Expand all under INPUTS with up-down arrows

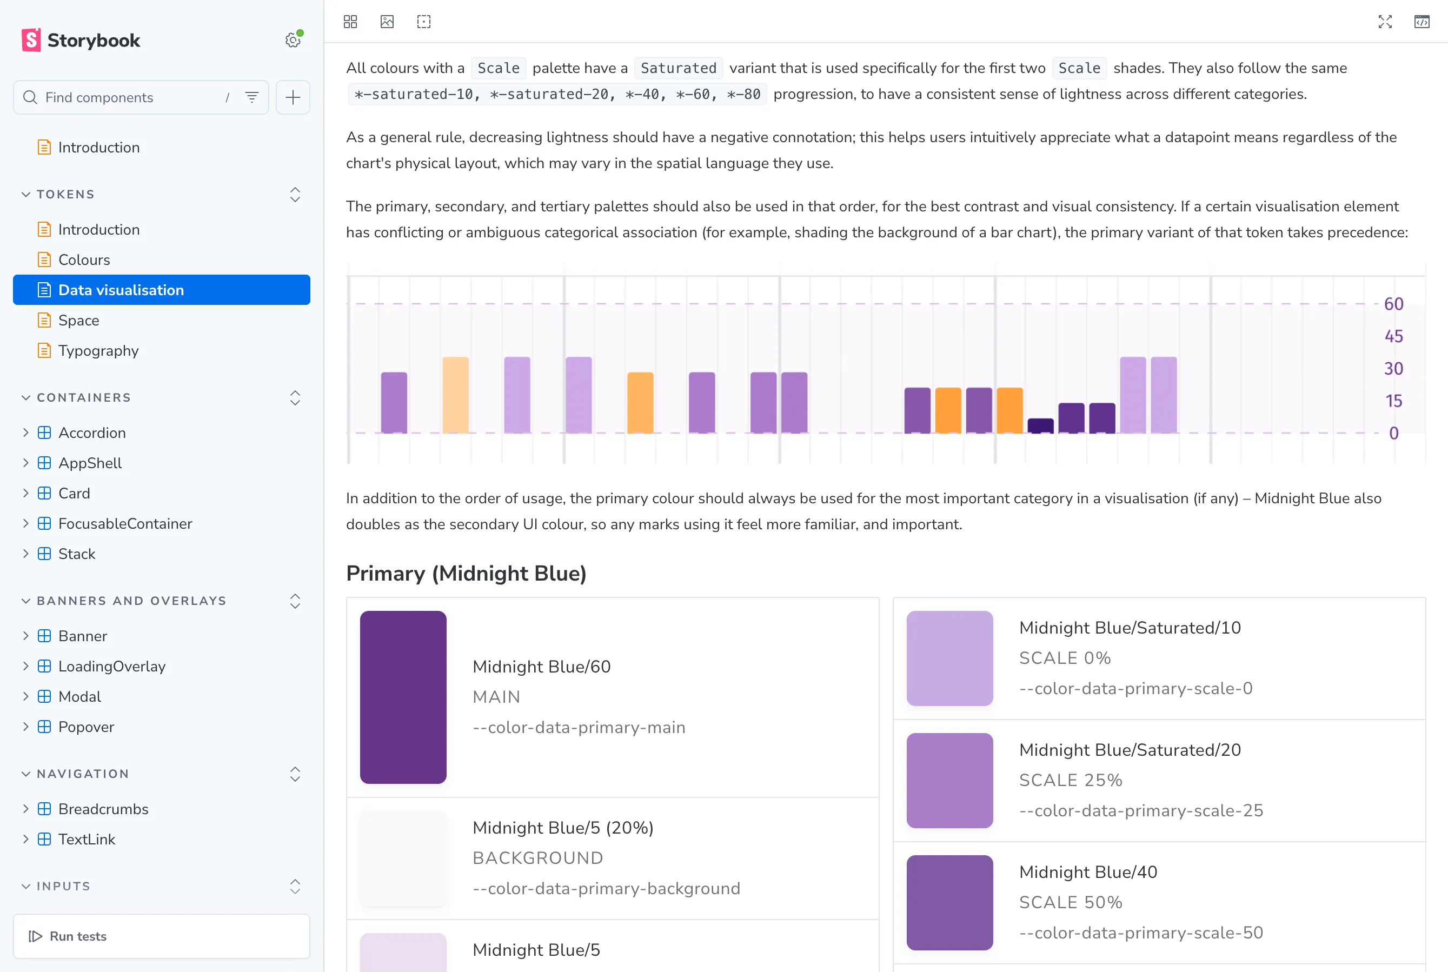coord(295,887)
